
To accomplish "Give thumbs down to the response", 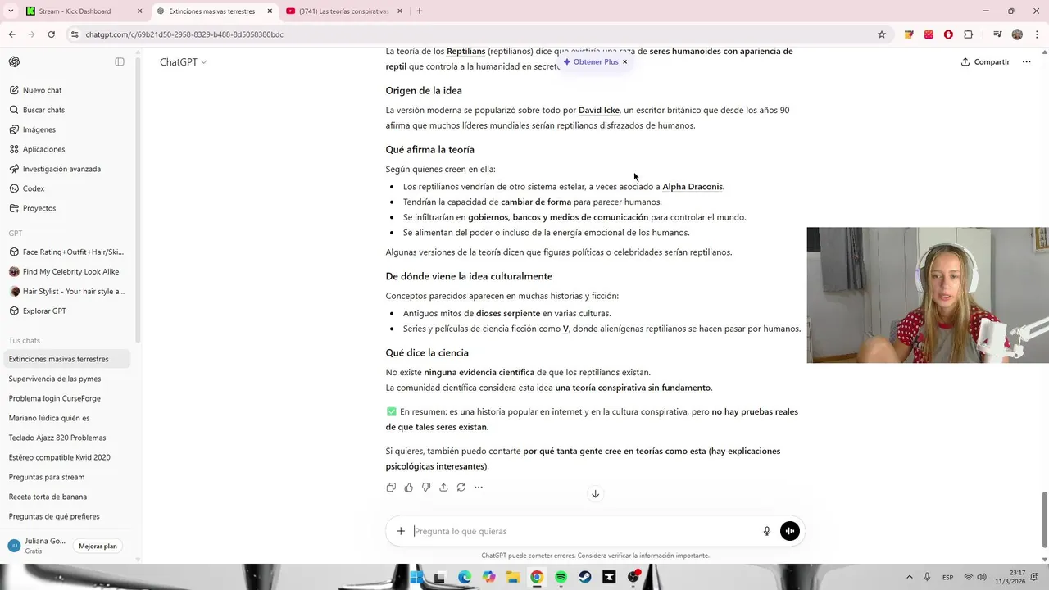I will 426,488.
